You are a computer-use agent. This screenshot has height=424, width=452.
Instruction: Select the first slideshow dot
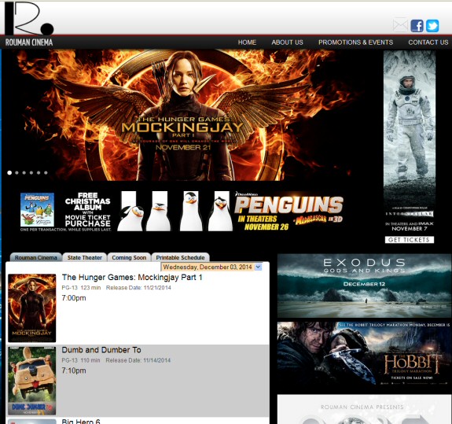pyautogui.click(x=9, y=172)
